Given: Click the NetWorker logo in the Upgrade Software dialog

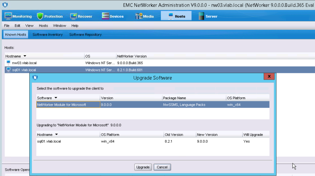Looking at the screenshot, I should pos(35,78).
